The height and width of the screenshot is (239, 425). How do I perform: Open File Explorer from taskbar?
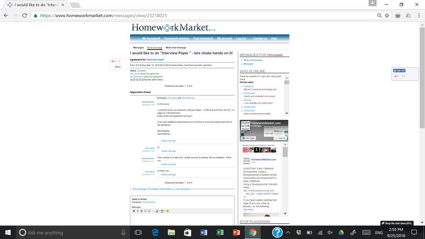[171, 232]
